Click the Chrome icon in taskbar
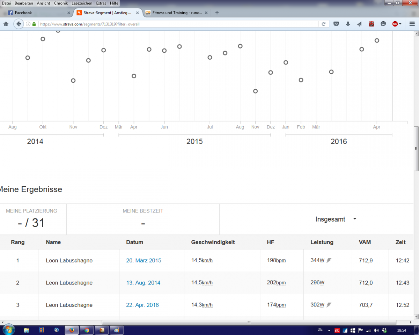 [x=87, y=330]
